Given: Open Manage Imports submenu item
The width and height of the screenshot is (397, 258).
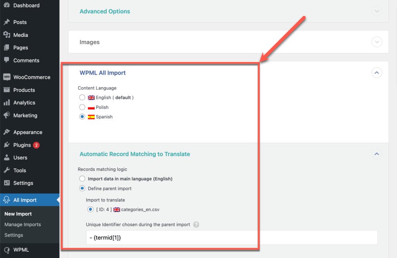Looking at the screenshot, I should click(22, 225).
